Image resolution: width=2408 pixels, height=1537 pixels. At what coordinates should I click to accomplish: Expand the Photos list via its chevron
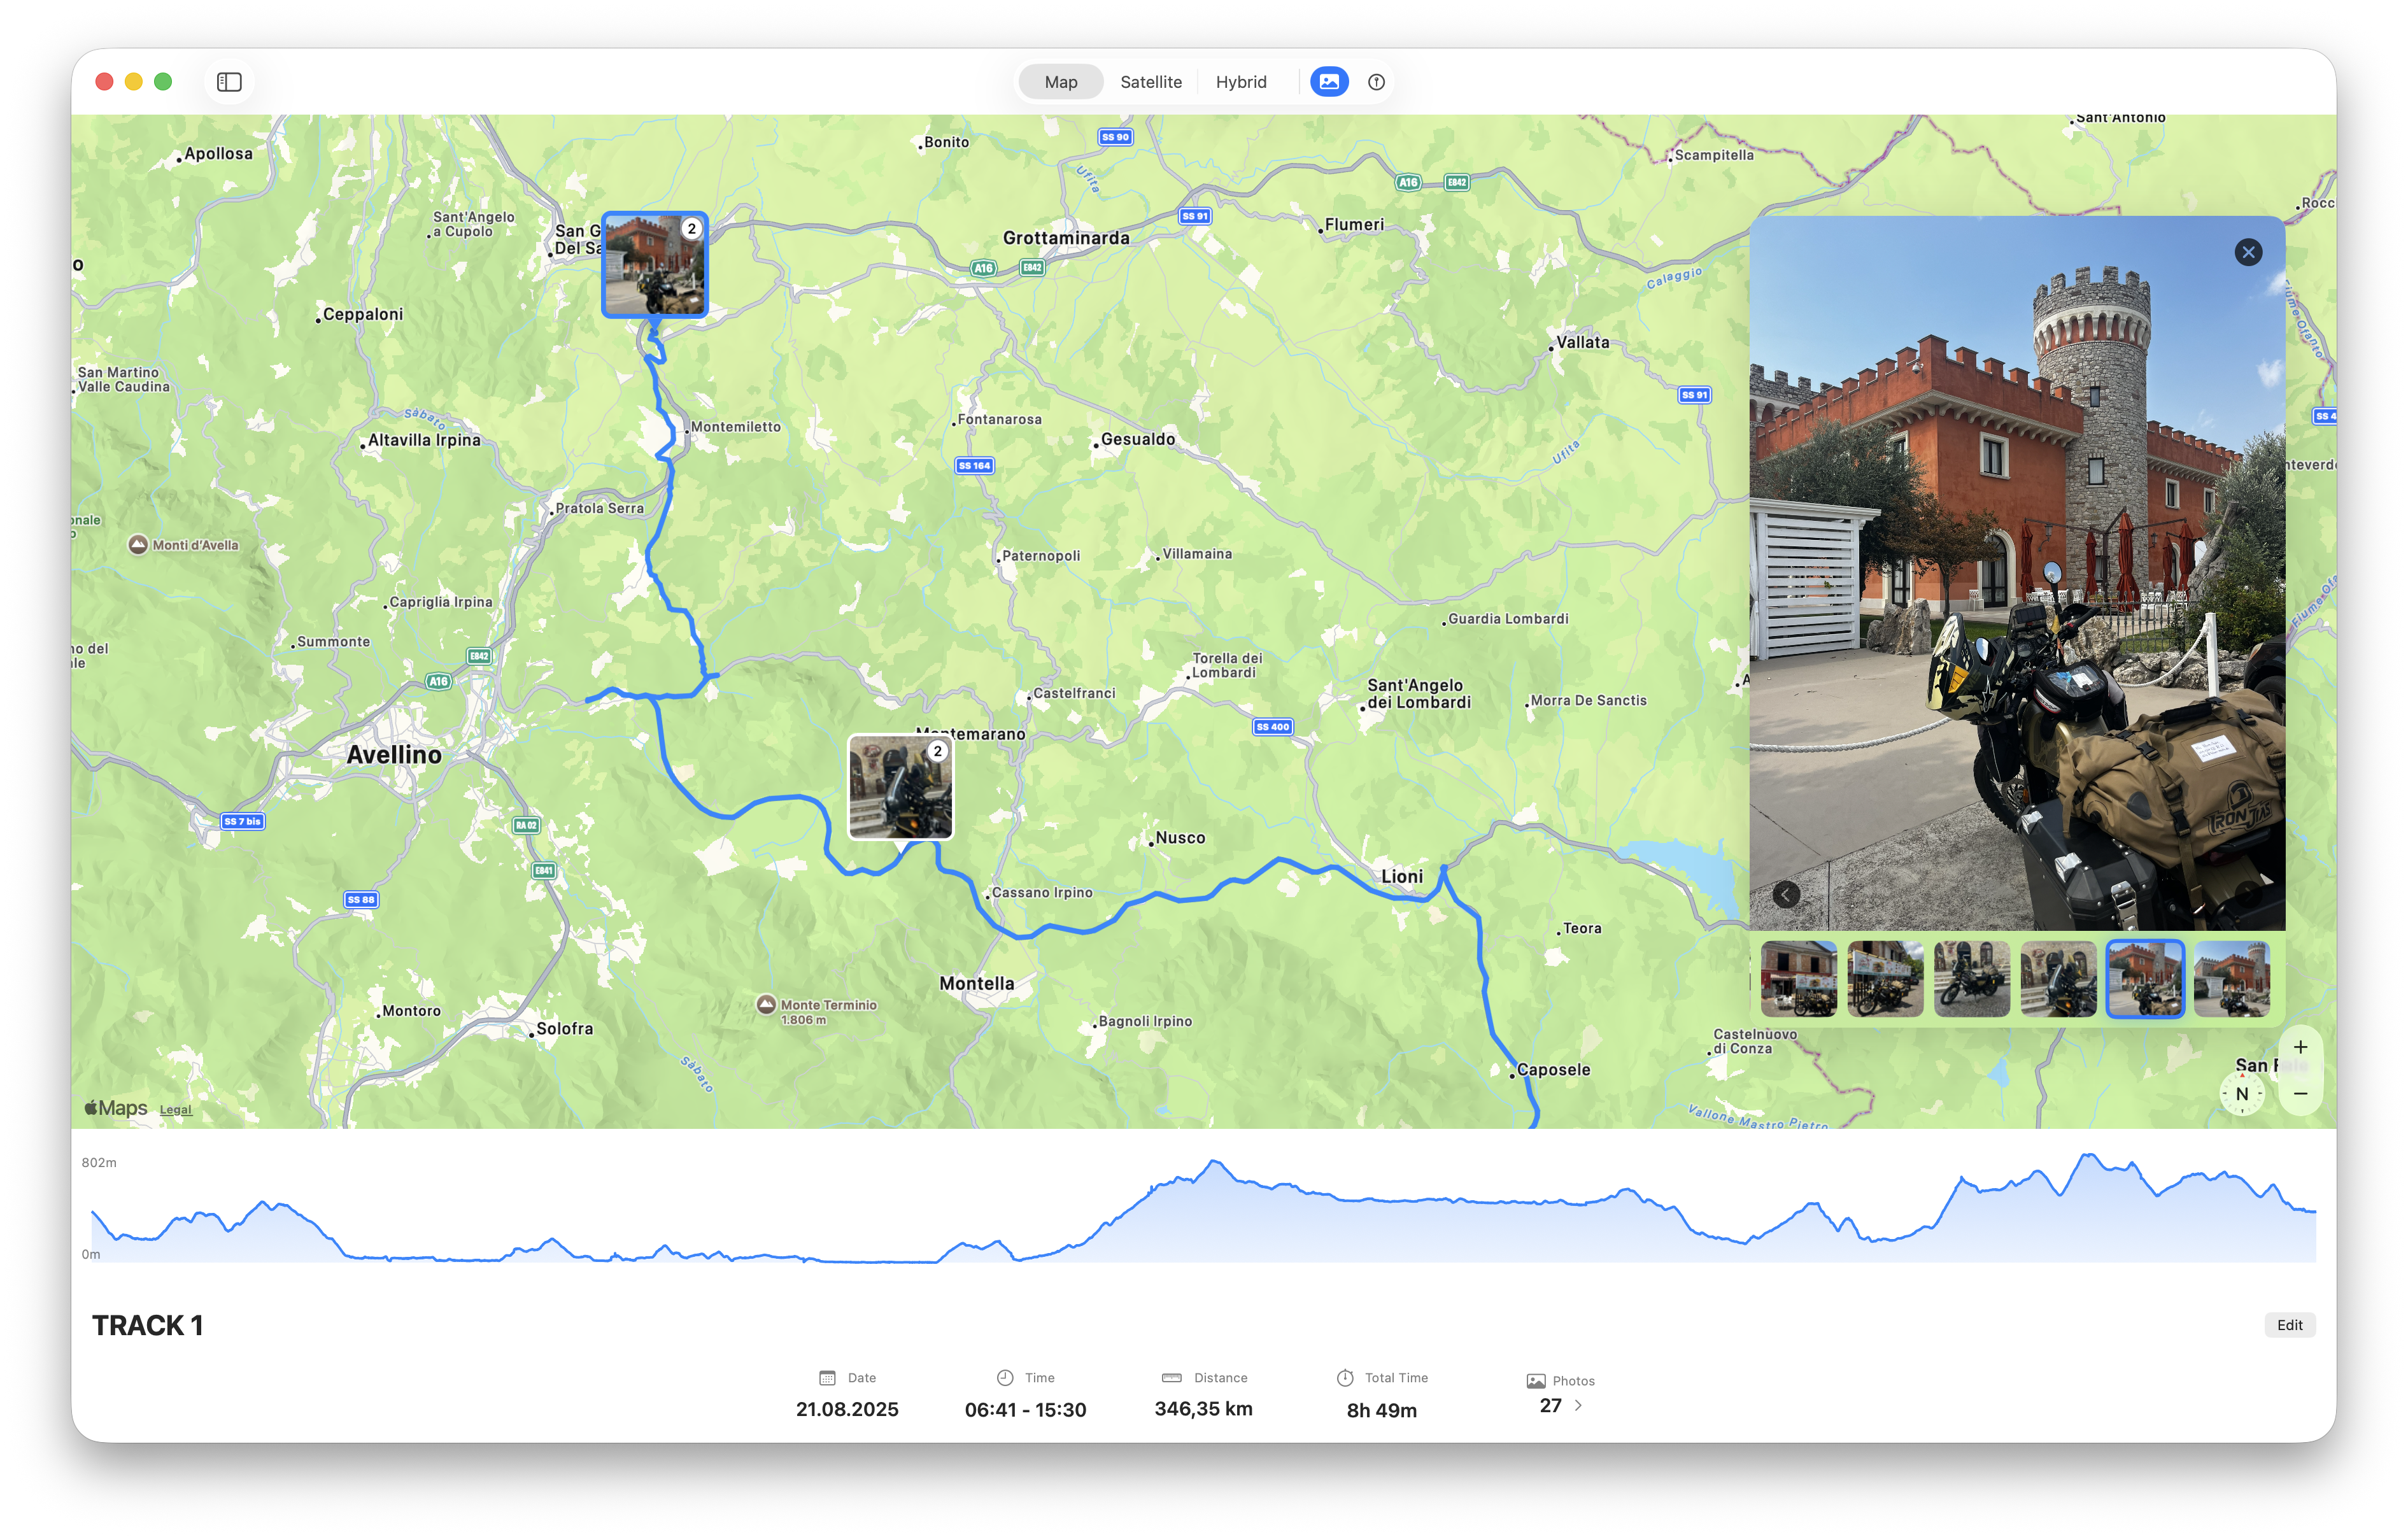click(x=1578, y=1405)
